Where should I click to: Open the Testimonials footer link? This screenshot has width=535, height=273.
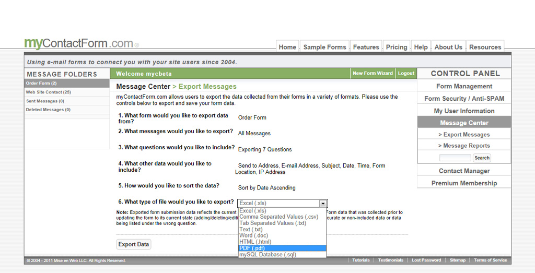[391, 260]
